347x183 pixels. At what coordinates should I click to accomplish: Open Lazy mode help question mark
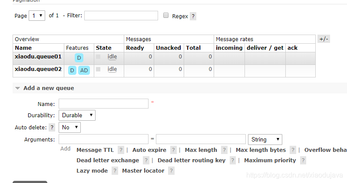pos(115,170)
